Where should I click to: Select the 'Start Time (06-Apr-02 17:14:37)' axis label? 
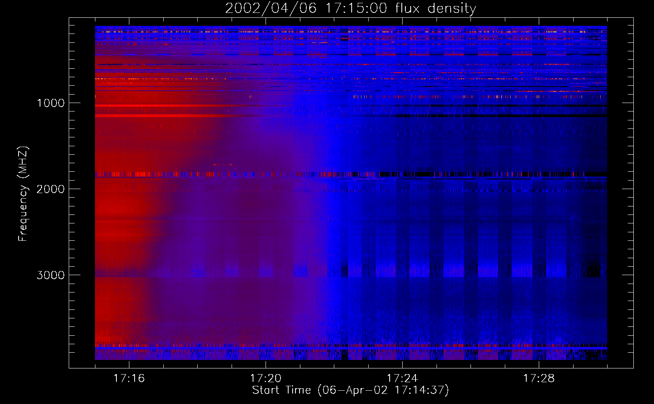(x=350, y=390)
